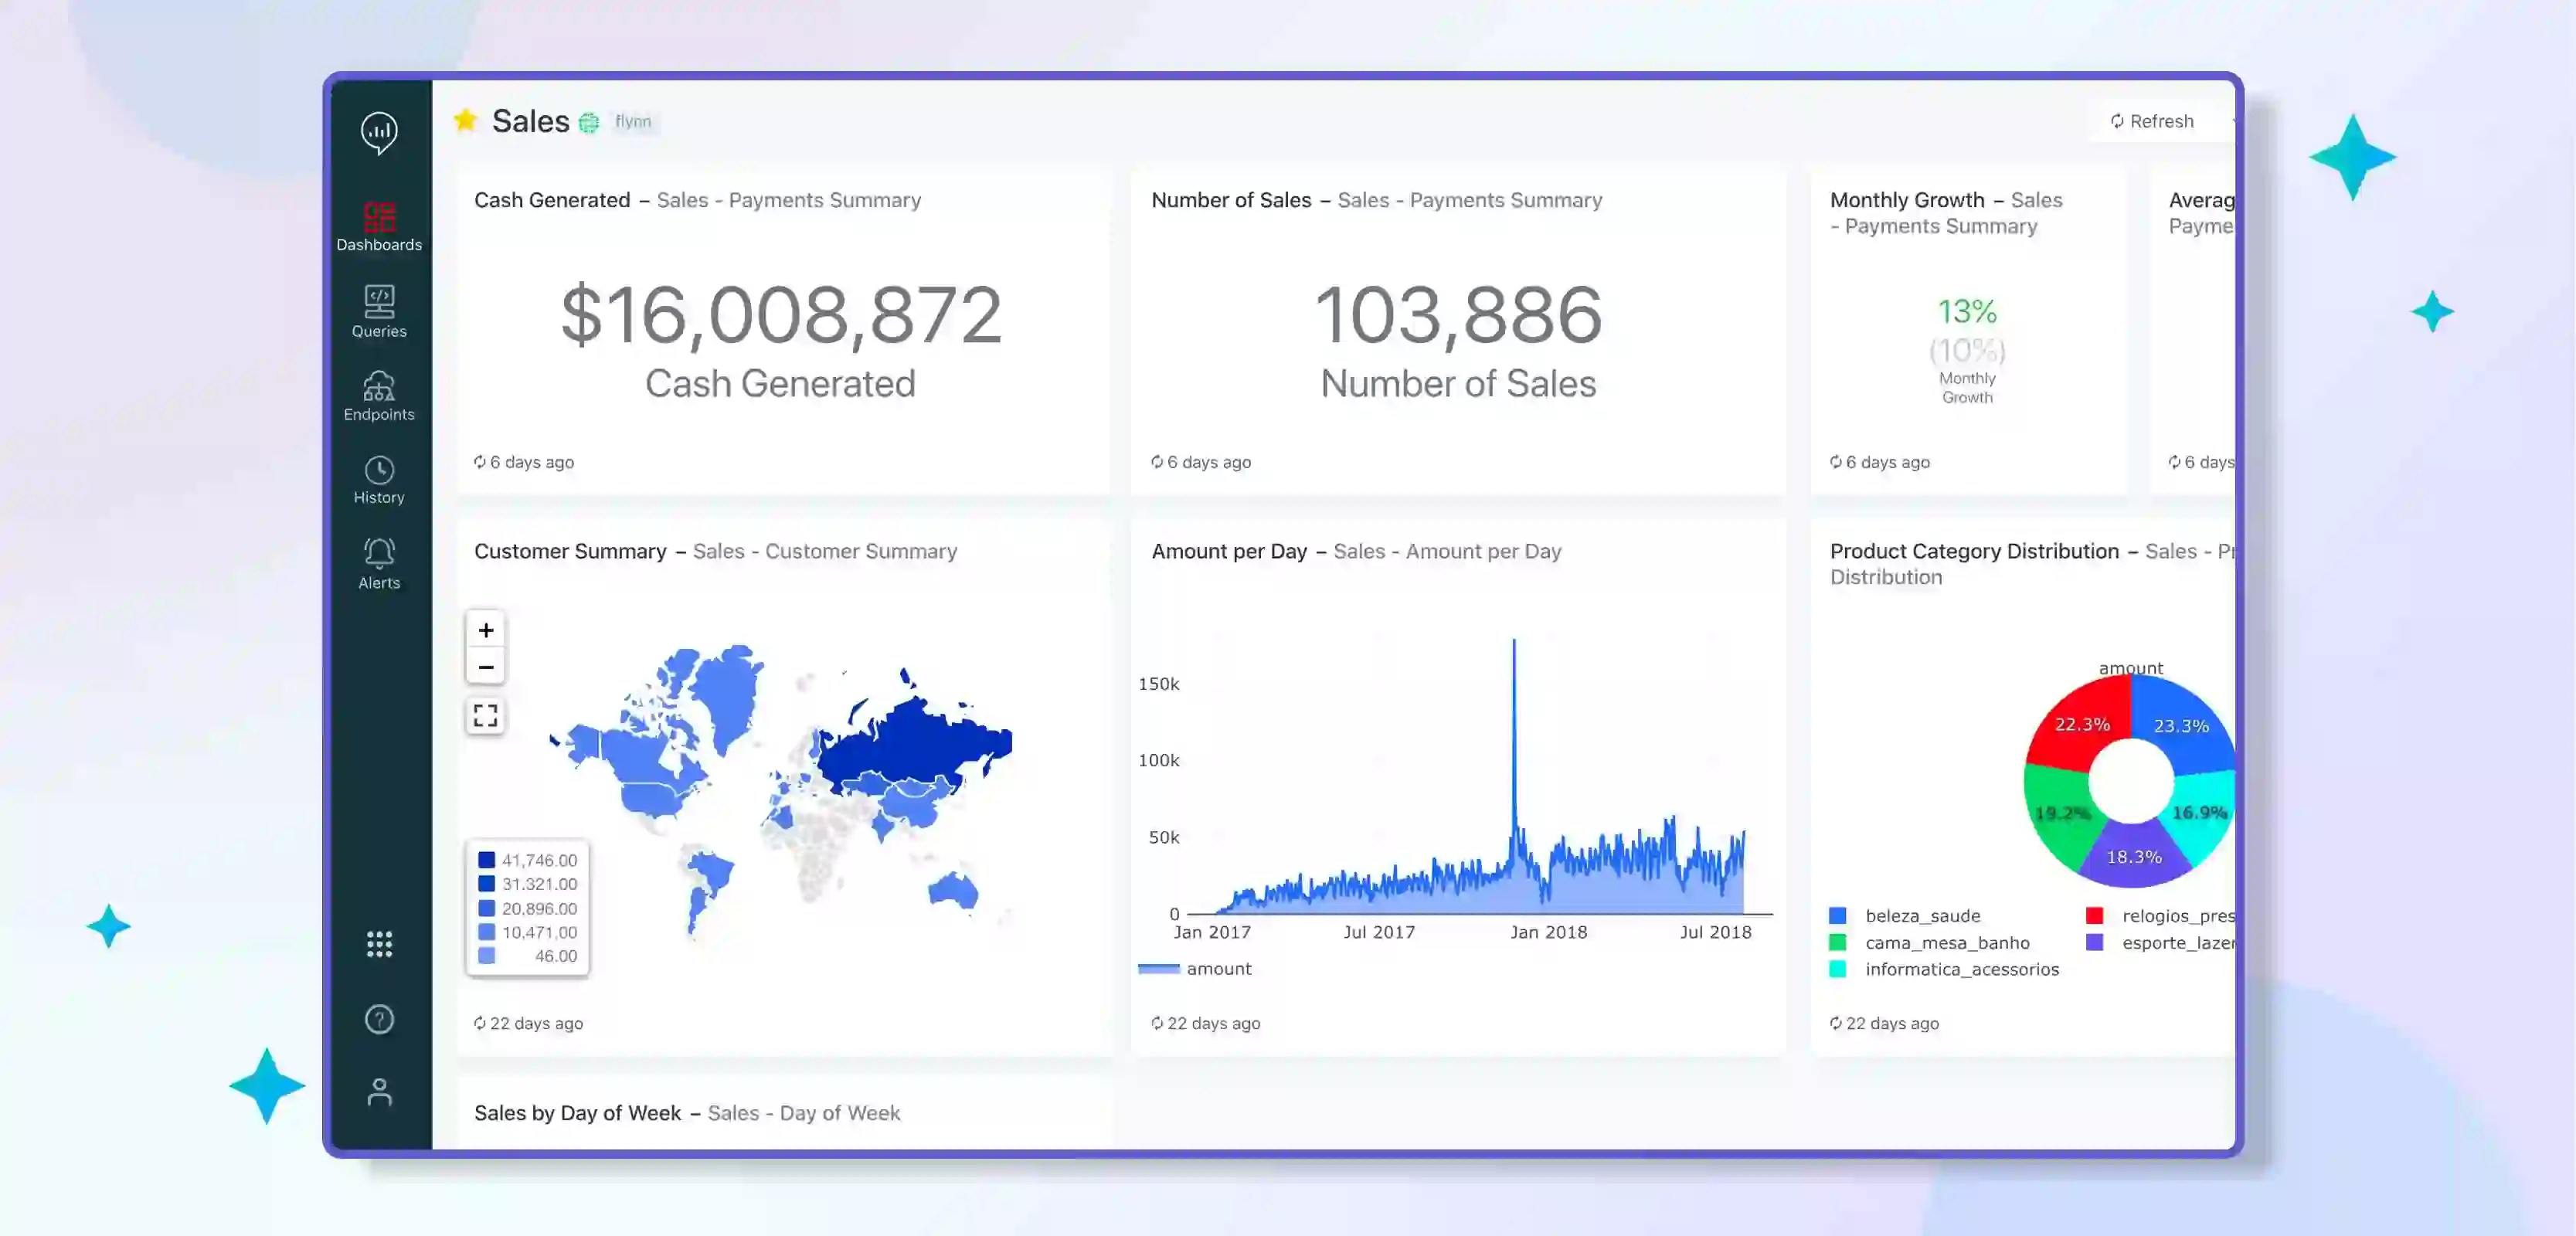Zoom in on the Customer Summary map
2576x1236 pixels.
(485, 630)
